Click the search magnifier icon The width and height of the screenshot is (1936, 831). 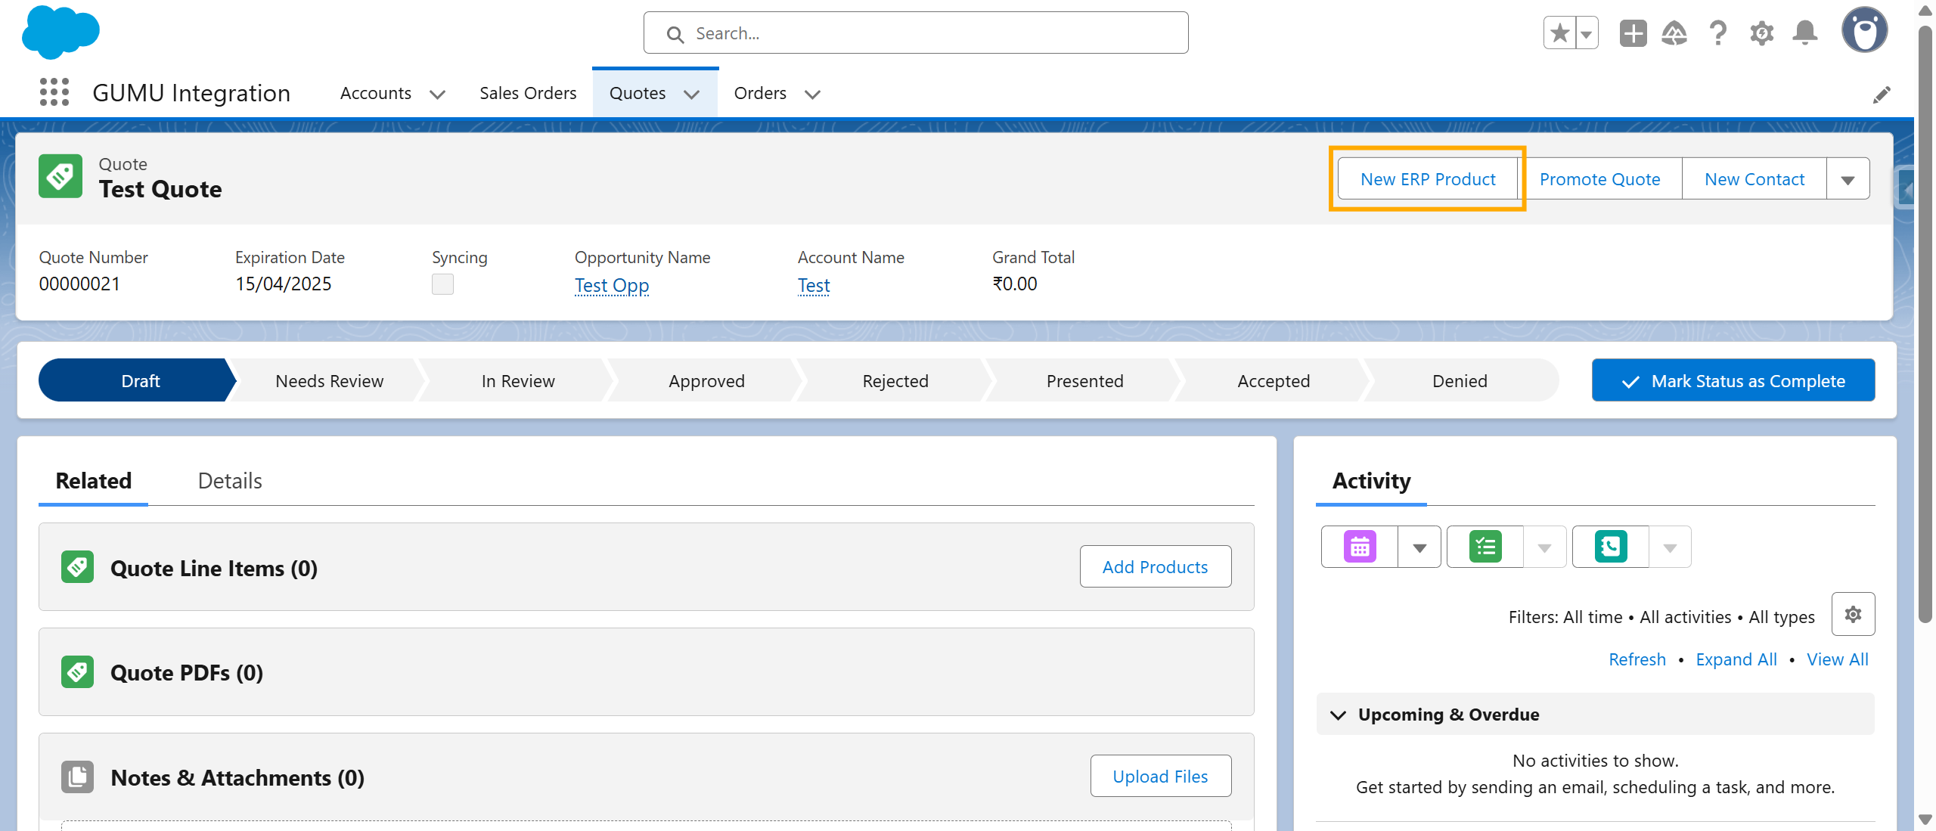click(x=675, y=34)
